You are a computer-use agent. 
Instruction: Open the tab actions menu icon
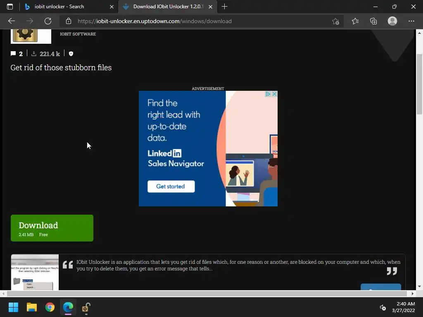(10, 7)
